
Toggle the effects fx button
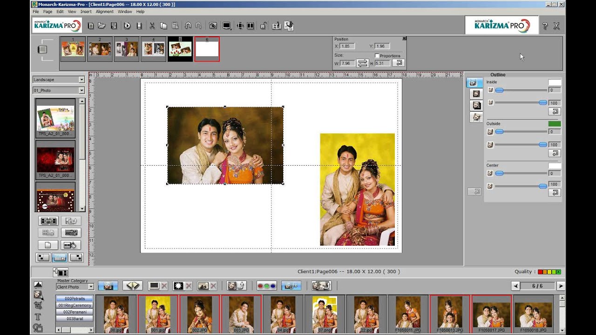tap(291, 286)
